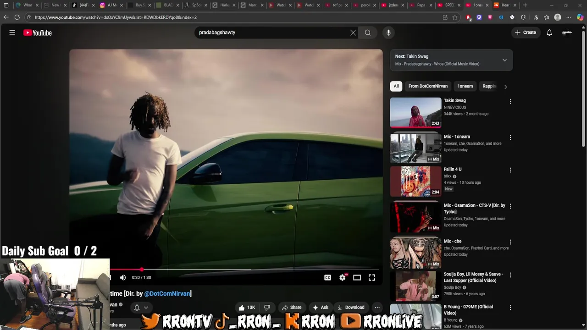Screen dimensions: 587x330
Task: Open the YouTube guide hamburger menu
Action: pyautogui.click(x=12, y=33)
